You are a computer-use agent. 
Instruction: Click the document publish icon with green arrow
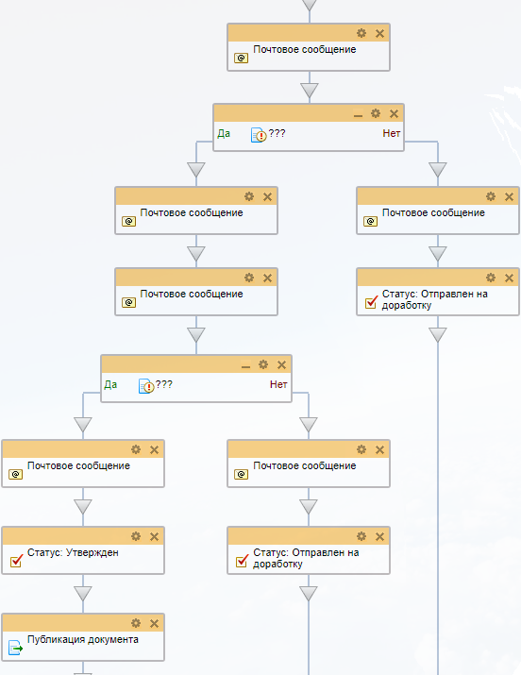[x=15, y=648]
